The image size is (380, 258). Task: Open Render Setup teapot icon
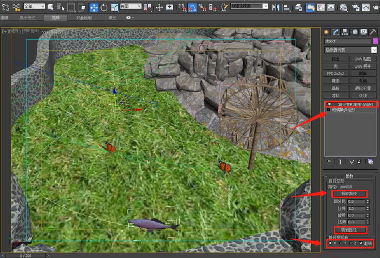pyautogui.click(x=355, y=7)
